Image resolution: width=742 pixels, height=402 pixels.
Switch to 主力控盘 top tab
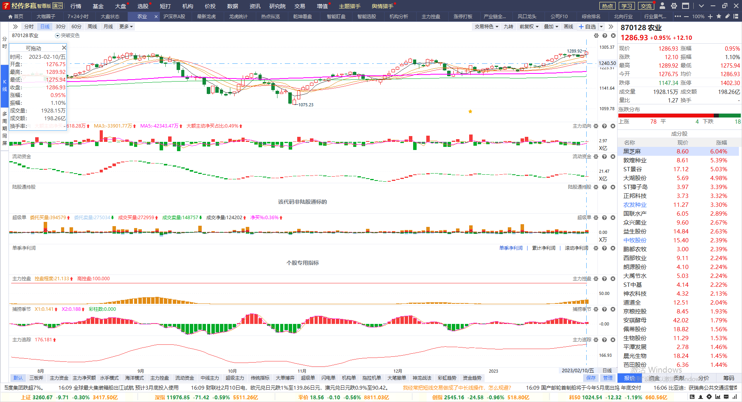click(431, 17)
